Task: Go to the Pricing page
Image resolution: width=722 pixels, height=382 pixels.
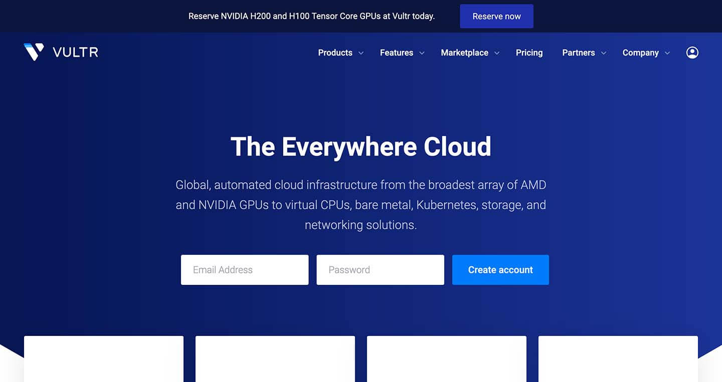Action: point(529,53)
